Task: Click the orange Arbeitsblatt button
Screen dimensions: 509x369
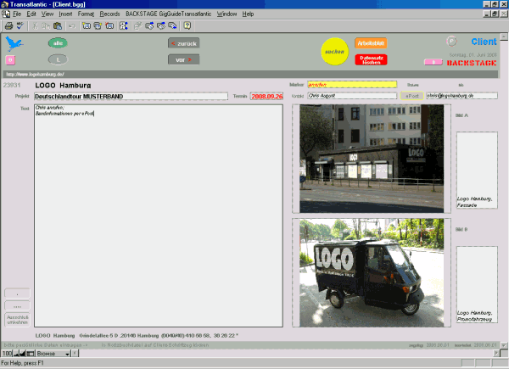Action: (x=371, y=43)
